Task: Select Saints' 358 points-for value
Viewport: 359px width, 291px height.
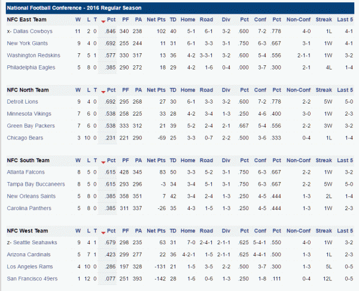Action: (x=124, y=196)
